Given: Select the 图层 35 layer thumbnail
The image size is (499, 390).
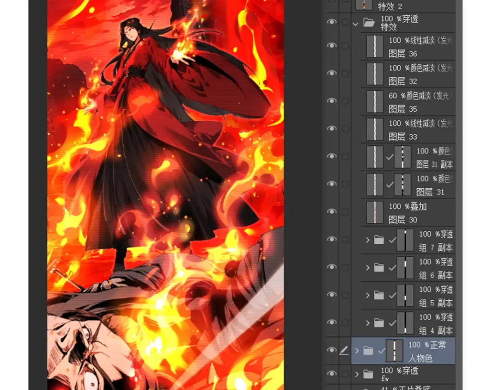Looking at the screenshot, I should coord(375,102).
